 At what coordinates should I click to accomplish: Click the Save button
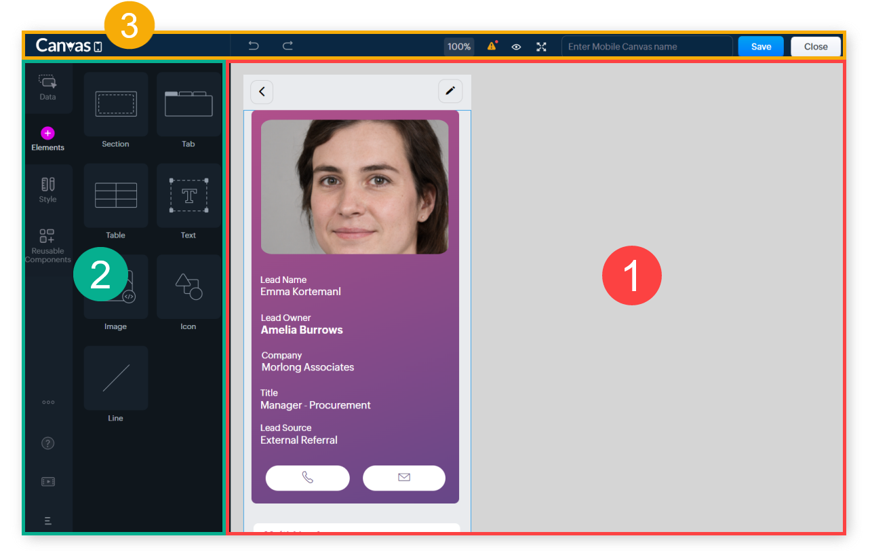coord(761,47)
